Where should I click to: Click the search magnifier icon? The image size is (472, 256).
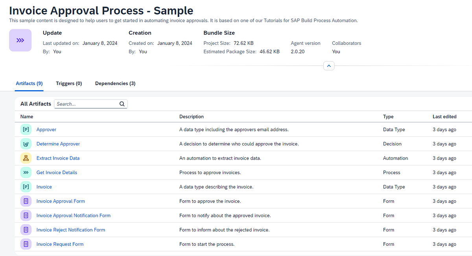pyautogui.click(x=122, y=104)
